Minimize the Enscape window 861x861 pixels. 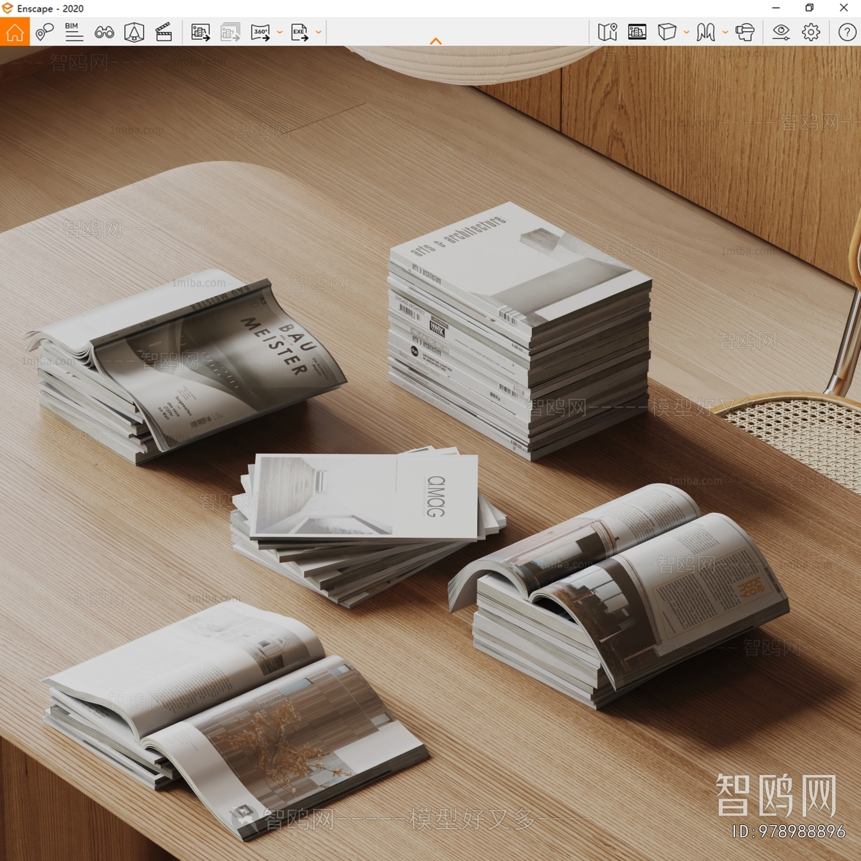click(x=776, y=8)
